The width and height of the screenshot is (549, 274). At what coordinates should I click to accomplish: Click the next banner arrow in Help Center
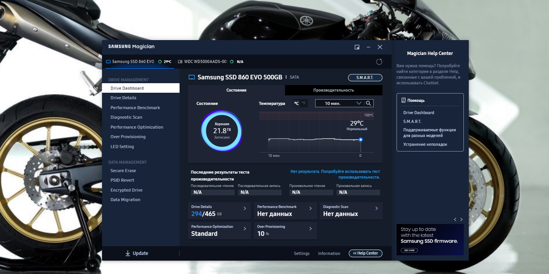point(461,219)
